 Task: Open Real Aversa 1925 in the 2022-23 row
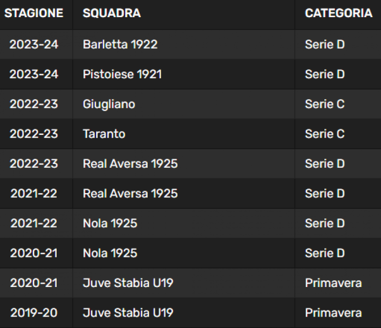coord(130,164)
